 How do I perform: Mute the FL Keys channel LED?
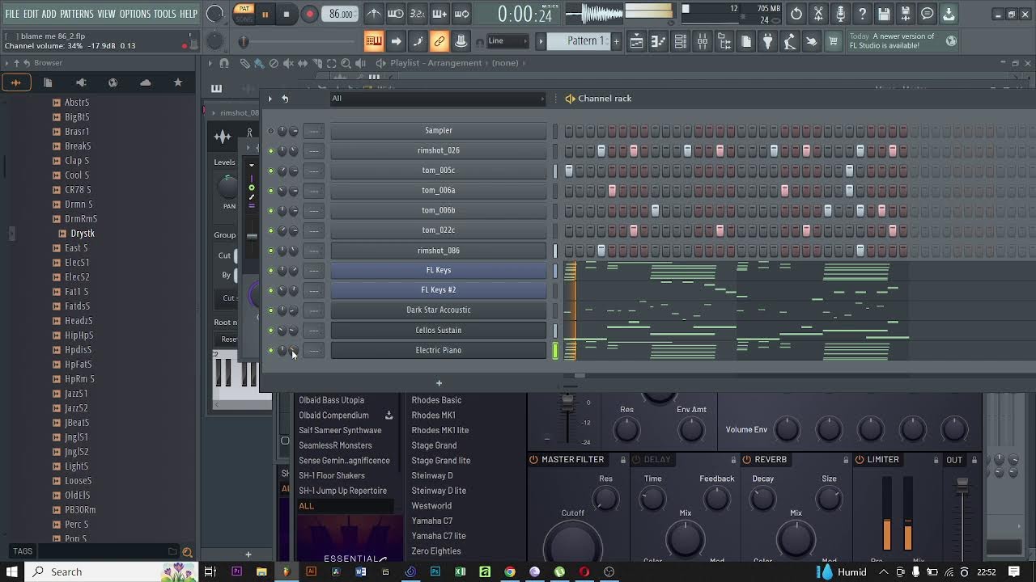[x=271, y=270]
